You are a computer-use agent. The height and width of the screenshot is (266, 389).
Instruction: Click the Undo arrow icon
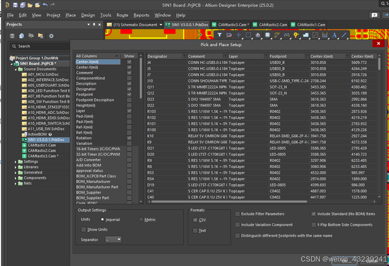[45, 5]
